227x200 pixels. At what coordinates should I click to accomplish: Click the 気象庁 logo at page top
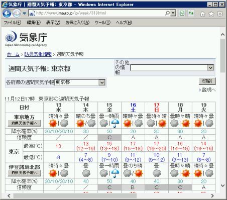coord(26,39)
